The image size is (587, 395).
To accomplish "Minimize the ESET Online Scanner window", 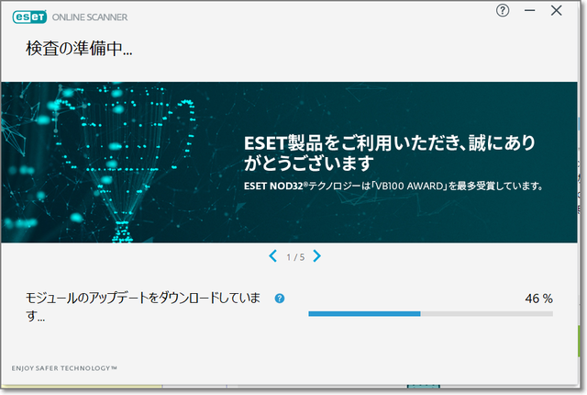I will click(x=530, y=11).
